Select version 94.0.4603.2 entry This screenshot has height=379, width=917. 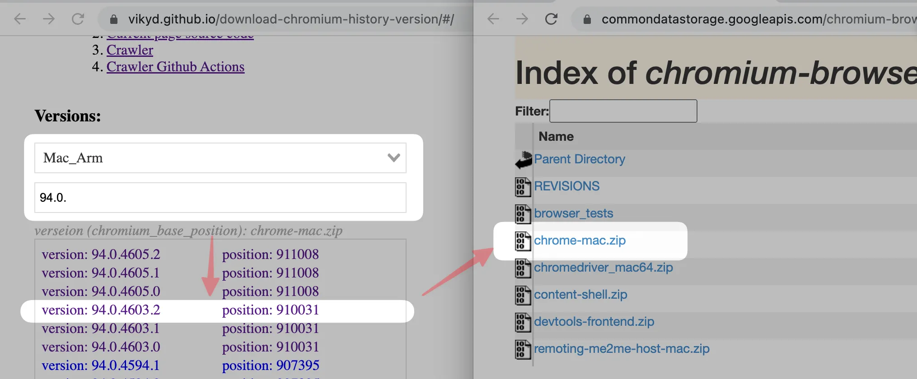[x=101, y=310]
